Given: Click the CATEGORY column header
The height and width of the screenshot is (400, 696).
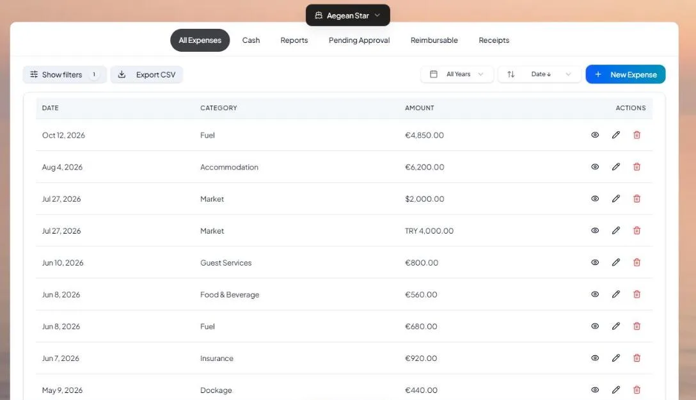Looking at the screenshot, I should tap(218, 108).
